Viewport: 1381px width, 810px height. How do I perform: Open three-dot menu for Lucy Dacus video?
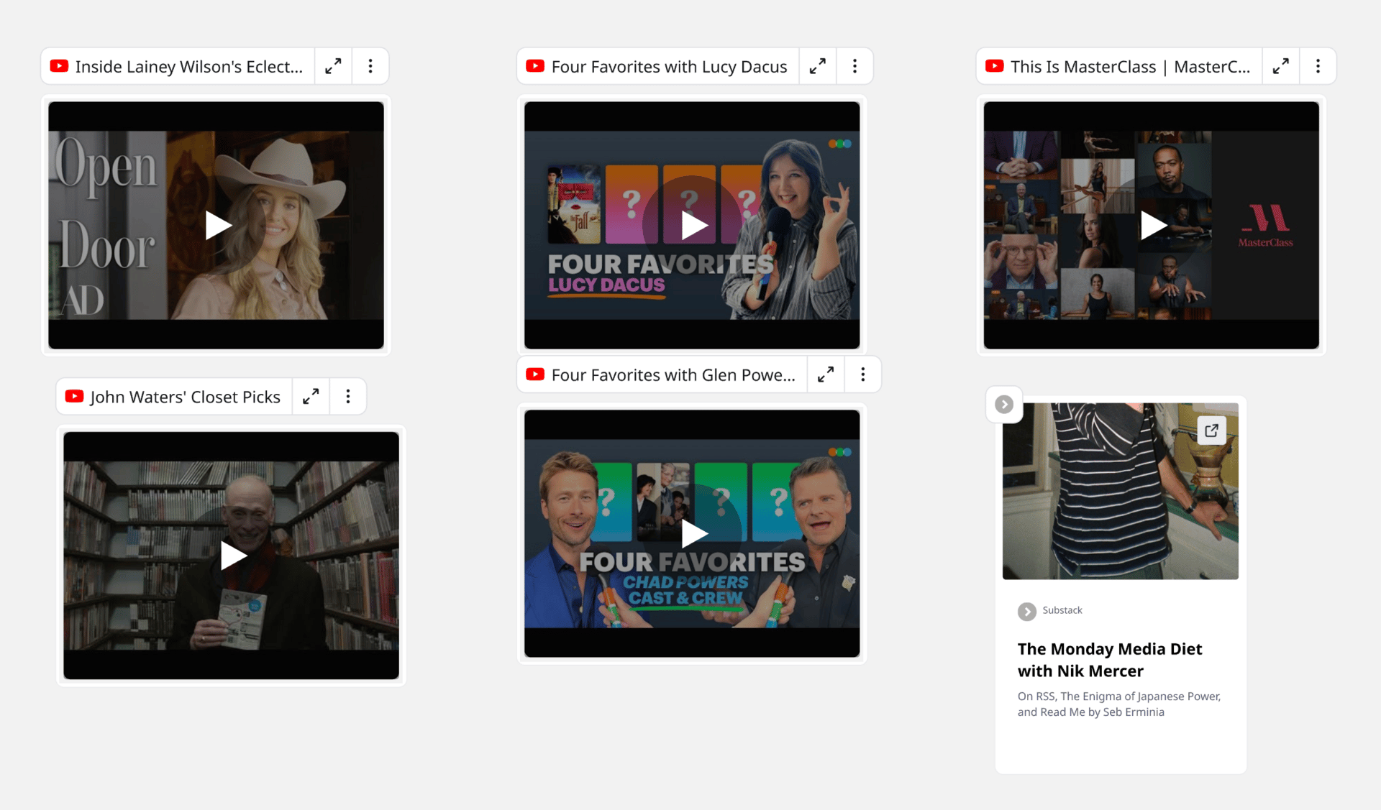[x=854, y=66]
